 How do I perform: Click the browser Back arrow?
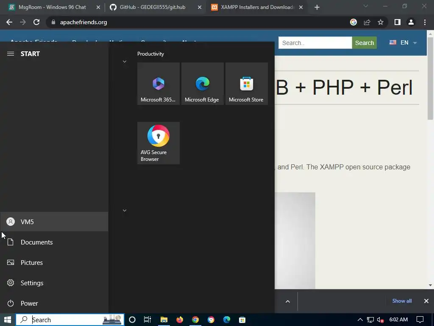click(9, 22)
